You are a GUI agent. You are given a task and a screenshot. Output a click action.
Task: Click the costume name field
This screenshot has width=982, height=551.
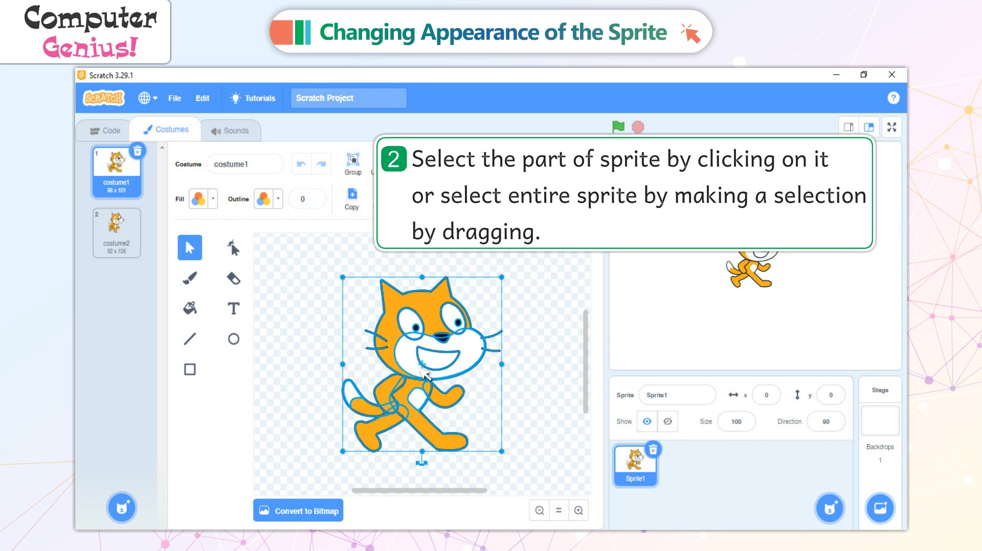coord(245,164)
